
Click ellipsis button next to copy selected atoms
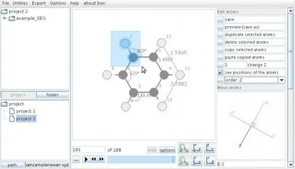pyautogui.click(x=220, y=50)
